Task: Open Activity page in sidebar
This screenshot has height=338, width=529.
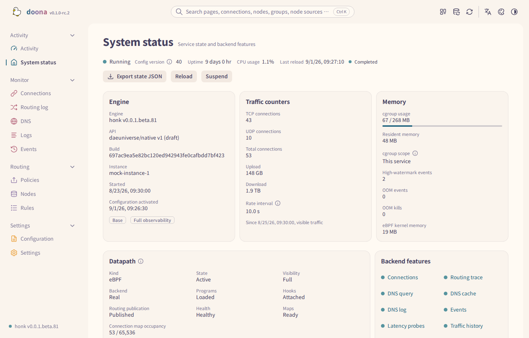Action: coord(43,48)
